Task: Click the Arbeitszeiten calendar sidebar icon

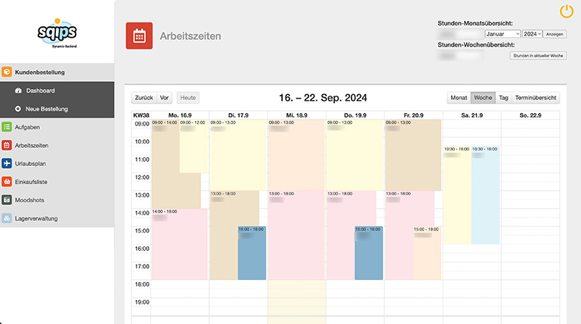Action: coord(7,146)
